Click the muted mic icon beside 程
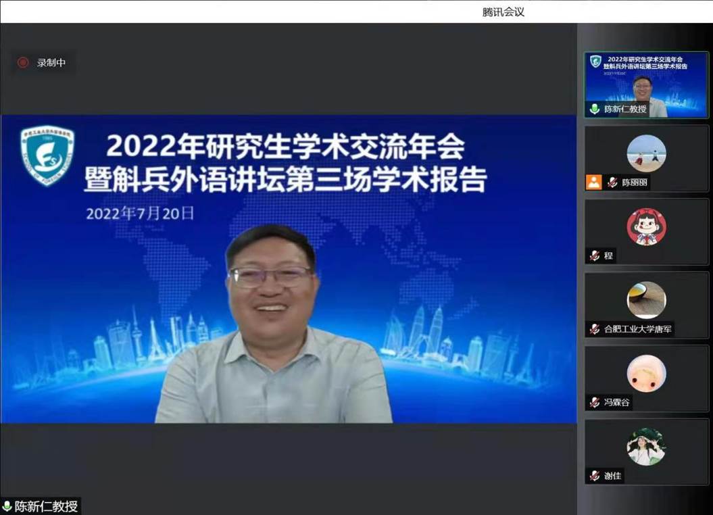Viewport: 713px width, 515px height. [595, 255]
